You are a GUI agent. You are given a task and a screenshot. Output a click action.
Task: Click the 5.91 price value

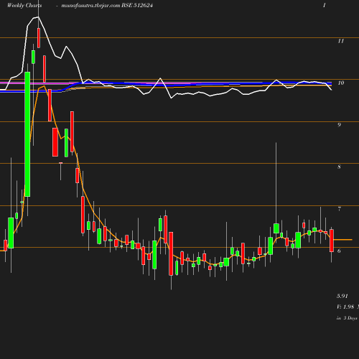click(x=342, y=296)
